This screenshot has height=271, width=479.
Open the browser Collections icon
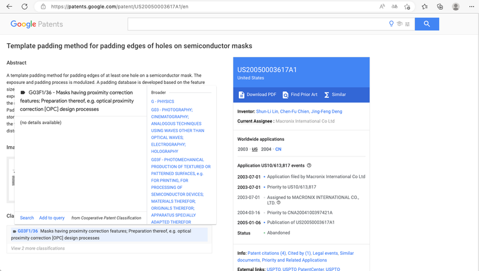click(440, 7)
